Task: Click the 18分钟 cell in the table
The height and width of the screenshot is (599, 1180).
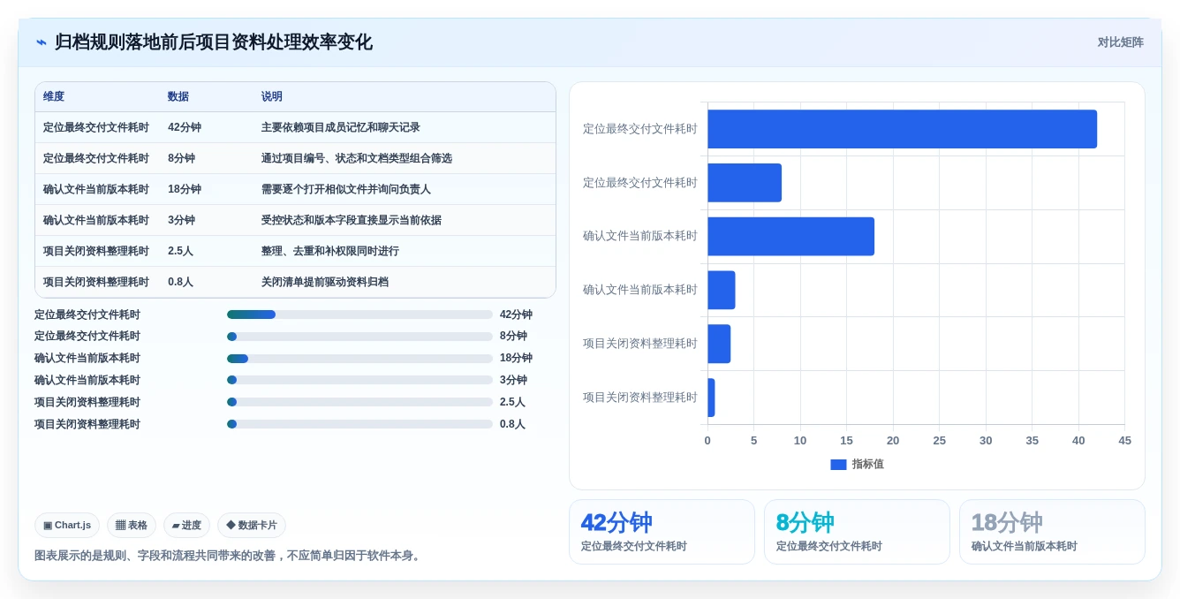Action: click(185, 189)
